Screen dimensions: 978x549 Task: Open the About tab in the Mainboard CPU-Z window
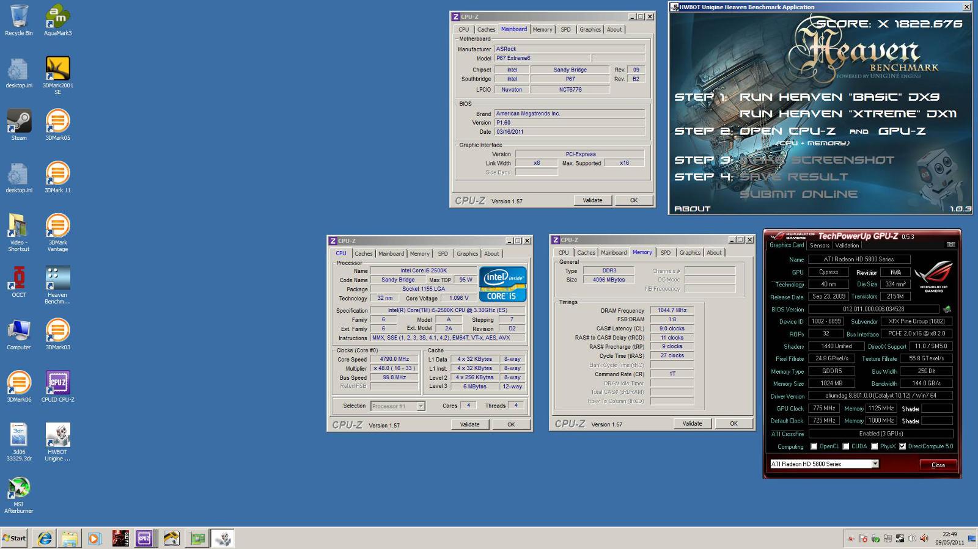[x=614, y=29]
